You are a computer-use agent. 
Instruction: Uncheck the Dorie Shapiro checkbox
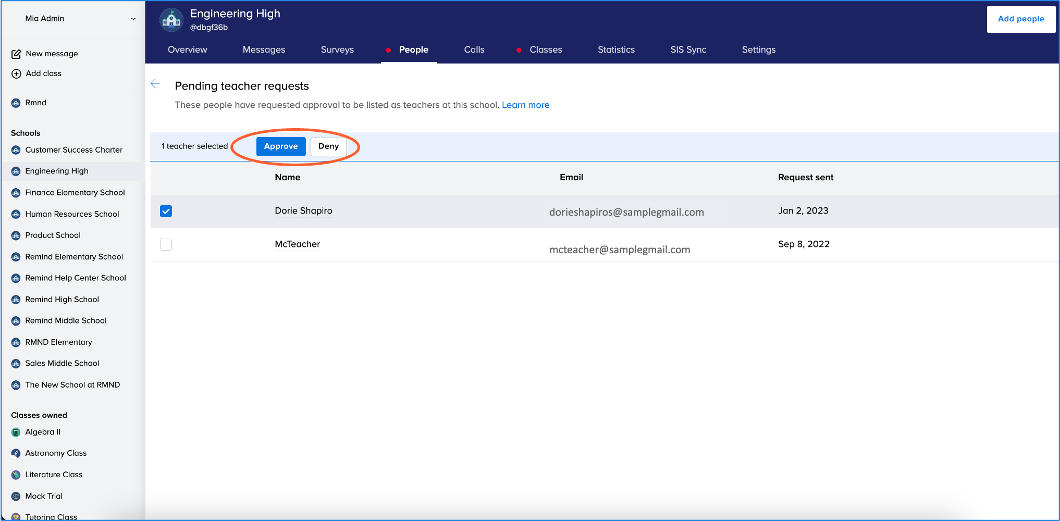166,211
